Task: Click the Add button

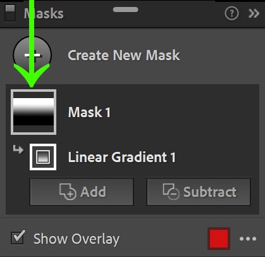Action: pyautogui.click(x=82, y=192)
